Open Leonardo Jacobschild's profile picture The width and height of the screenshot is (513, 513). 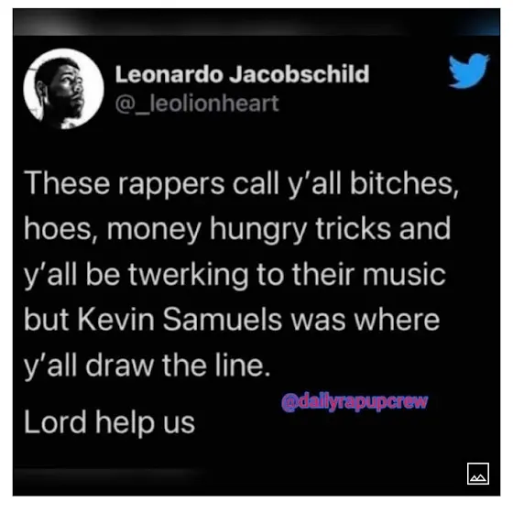[63, 88]
